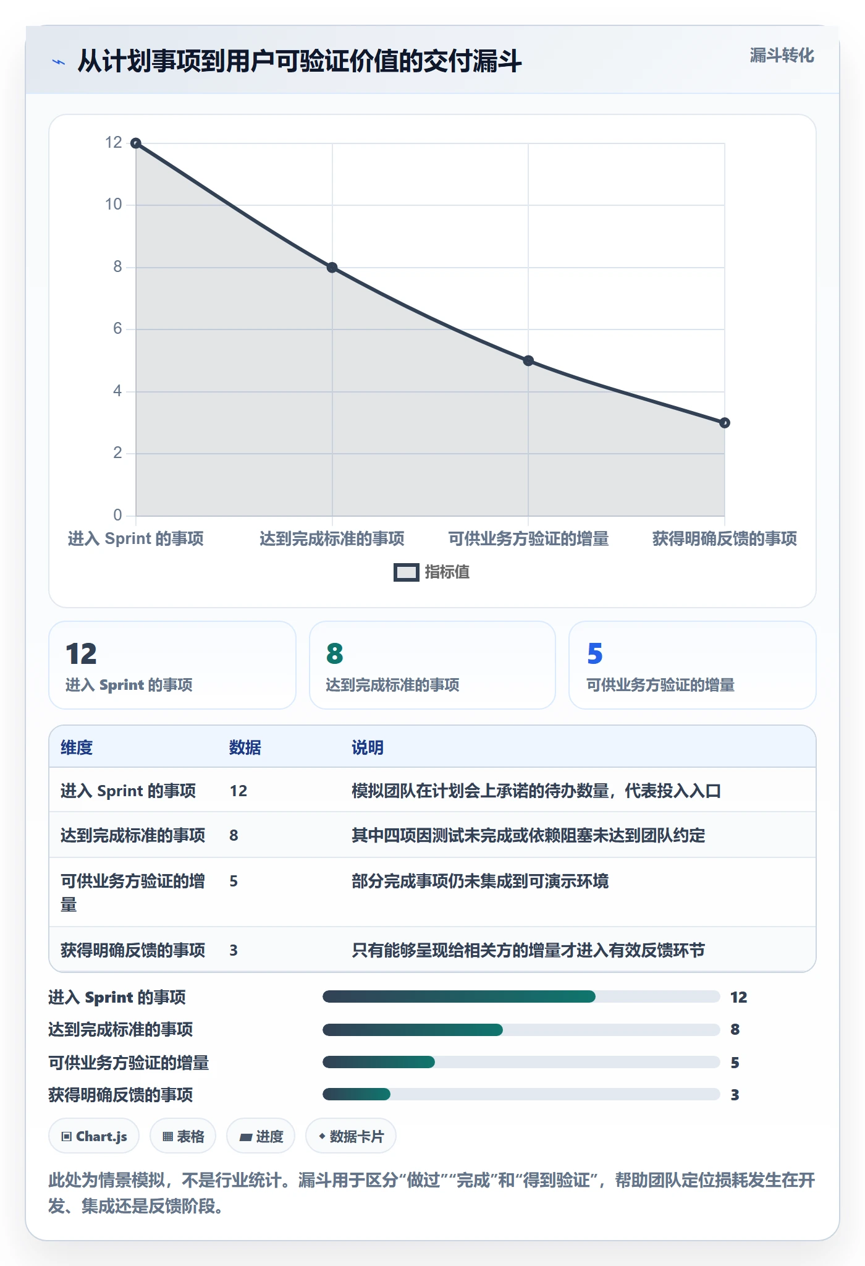
Task: Click the description starting with 只有能够呈现
Action: pos(528,950)
